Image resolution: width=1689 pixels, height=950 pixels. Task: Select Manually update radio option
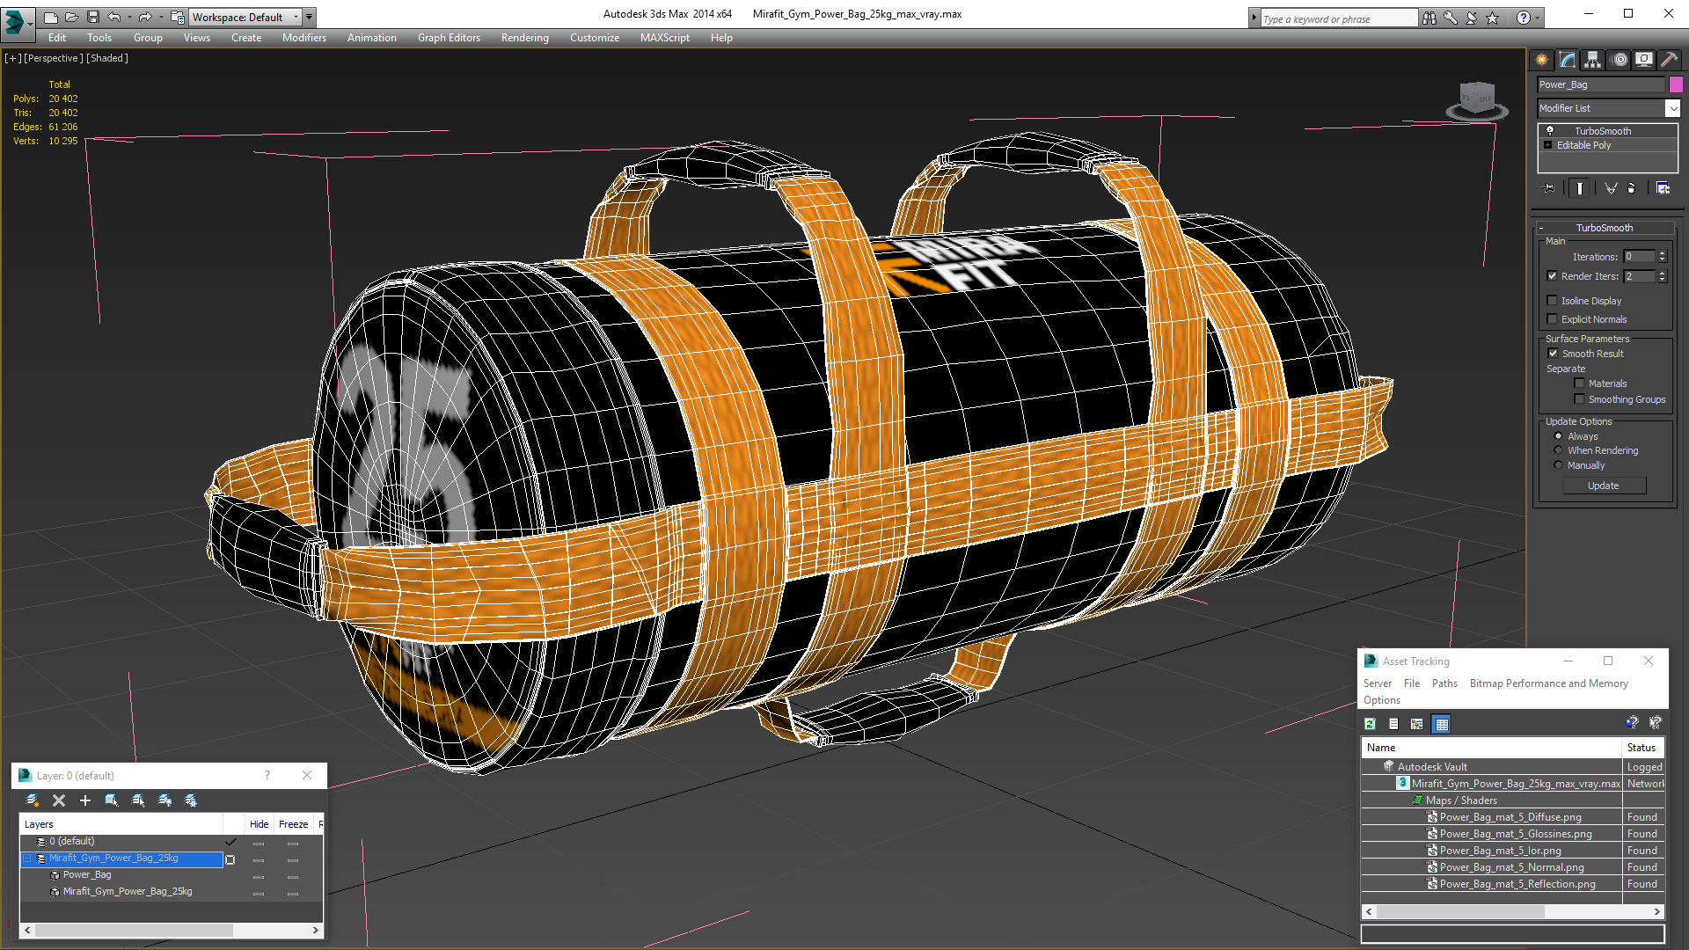(1559, 465)
